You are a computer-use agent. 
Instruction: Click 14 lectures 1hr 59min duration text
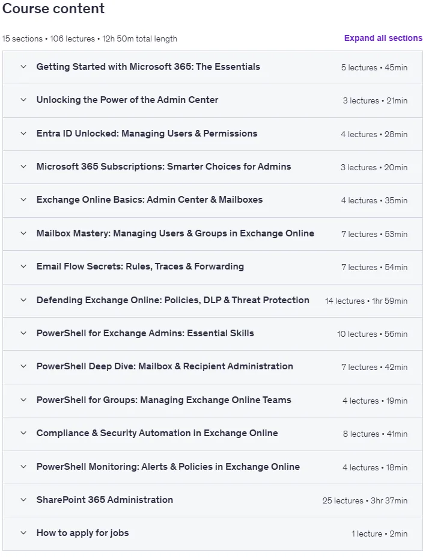[366, 301]
